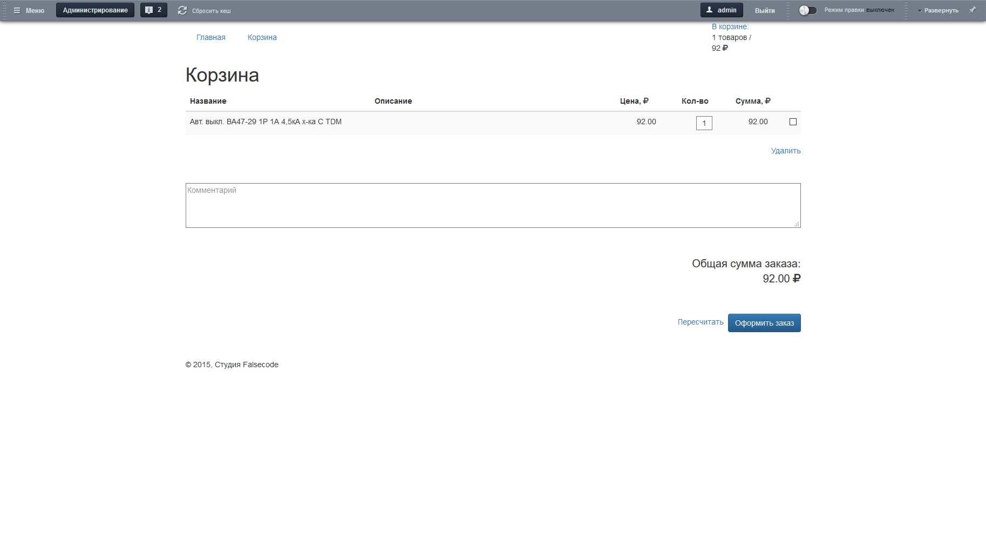Viewport: 986px width, 533px height.
Task: Click the quantity input field
Action: [704, 123]
